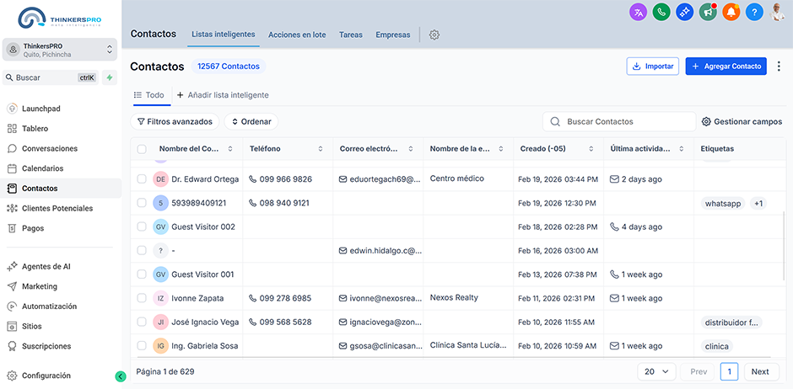This screenshot has height=389, width=793.
Task: Open the three-dot more options menu
Action: [x=779, y=67]
